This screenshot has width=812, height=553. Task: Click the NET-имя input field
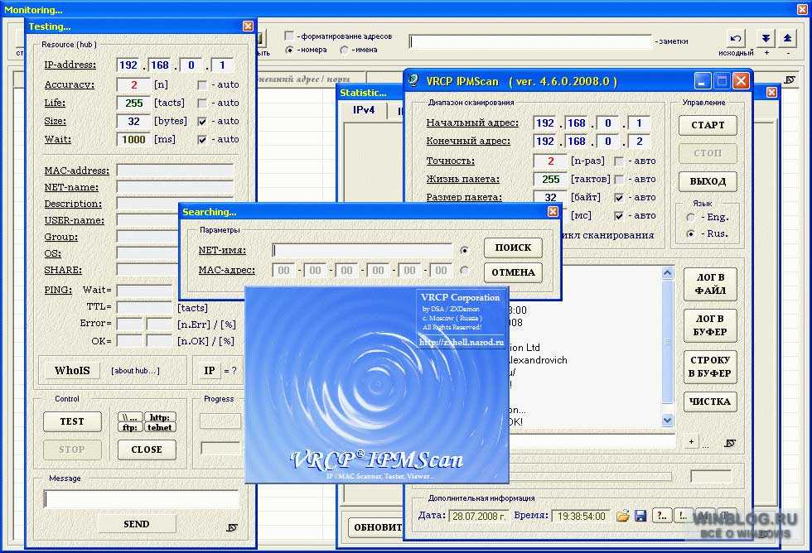[x=363, y=250]
